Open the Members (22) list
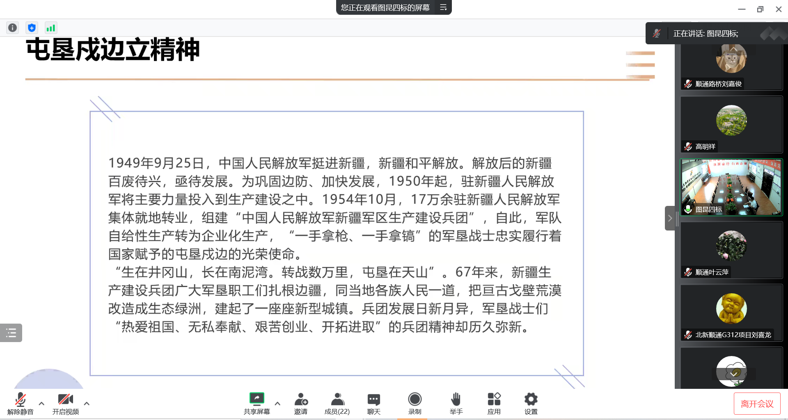Screen dimensions: 788x420 point(337,404)
